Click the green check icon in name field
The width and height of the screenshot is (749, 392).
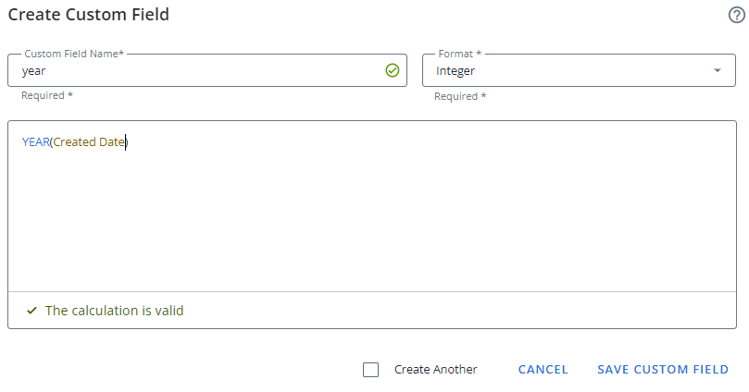pos(393,70)
